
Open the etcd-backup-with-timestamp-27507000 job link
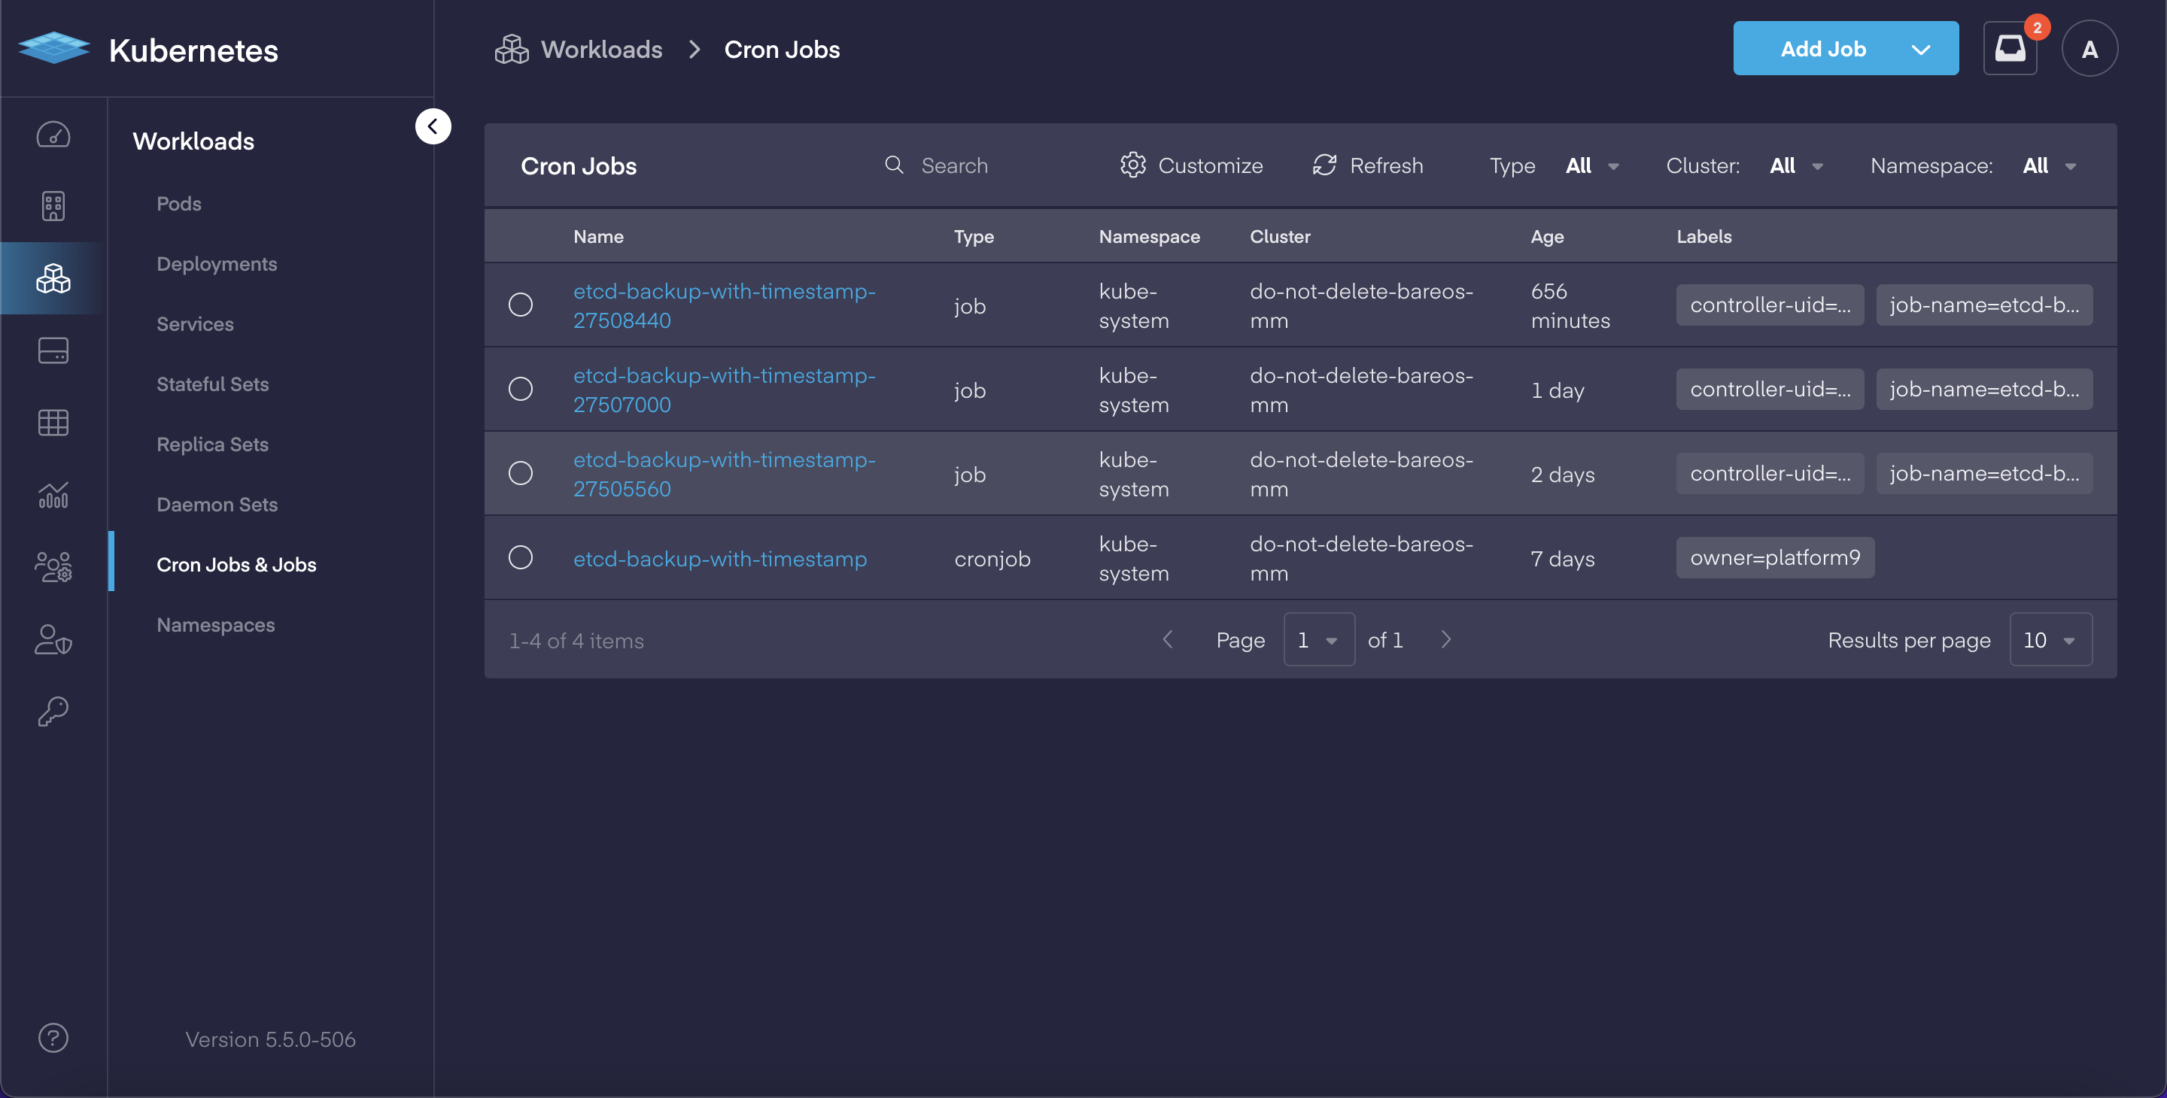[725, 390]
